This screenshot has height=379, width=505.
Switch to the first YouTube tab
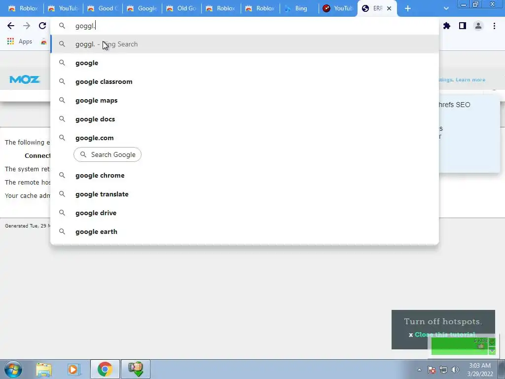(63, 8)
